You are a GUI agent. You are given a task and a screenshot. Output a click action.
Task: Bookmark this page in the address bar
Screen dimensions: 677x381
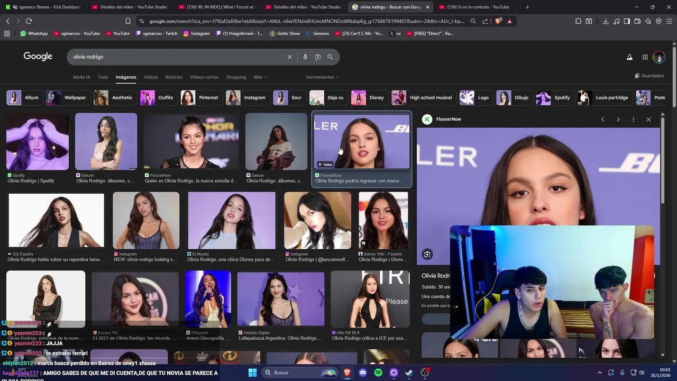128,21
